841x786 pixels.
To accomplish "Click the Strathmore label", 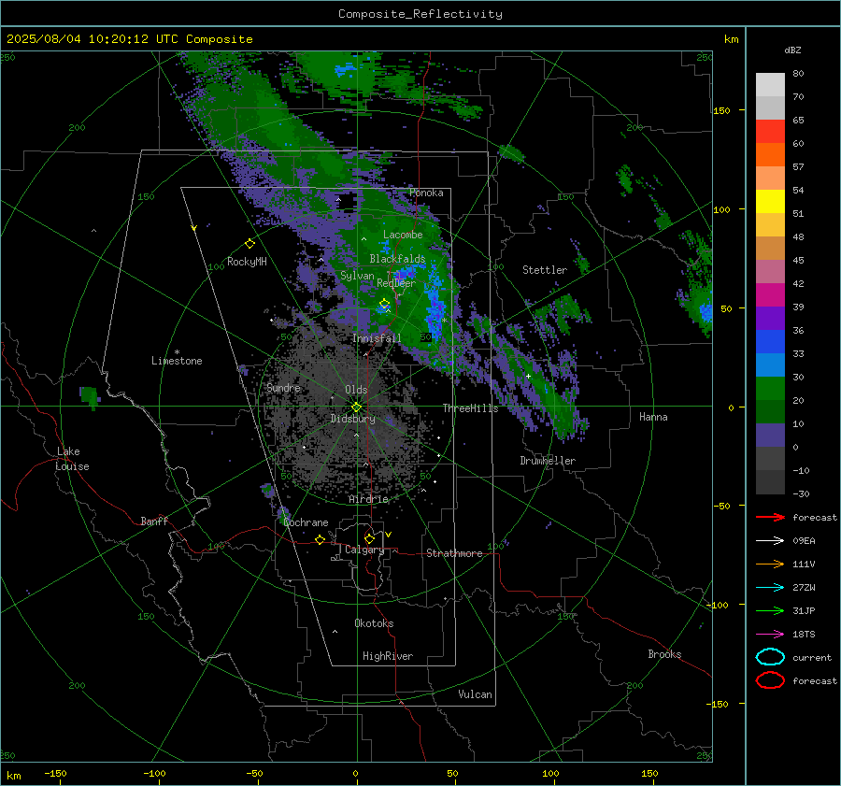I will pyautogui.click(x=454, y=553).
